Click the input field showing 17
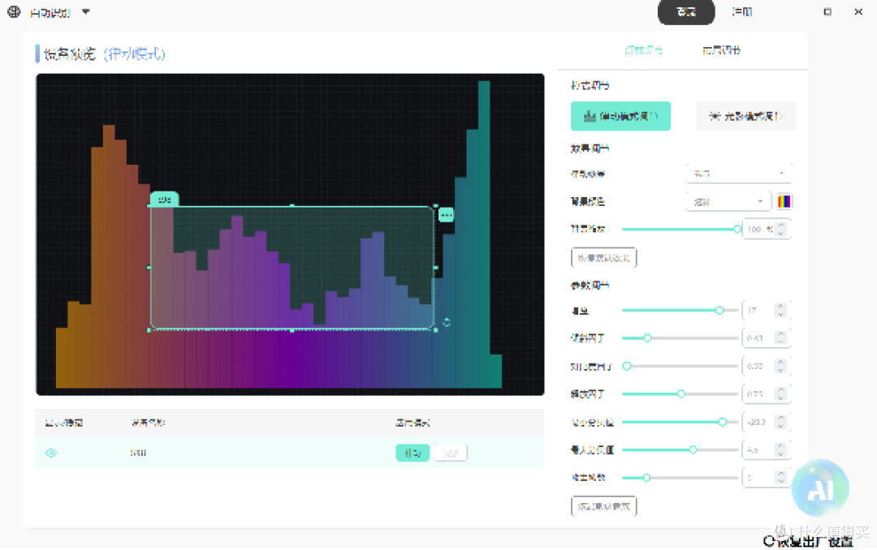 [x=758, y=310]
